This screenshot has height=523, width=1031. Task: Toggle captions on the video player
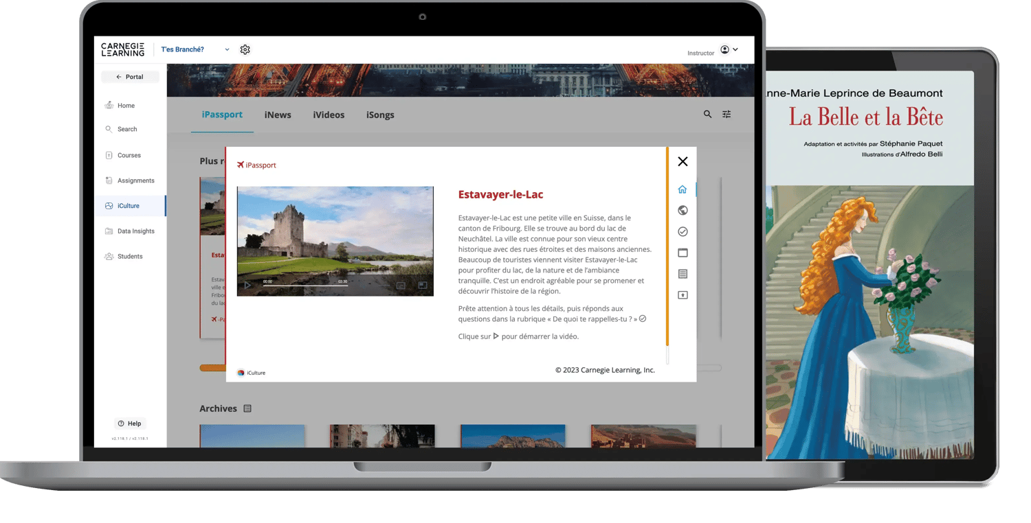401,286
